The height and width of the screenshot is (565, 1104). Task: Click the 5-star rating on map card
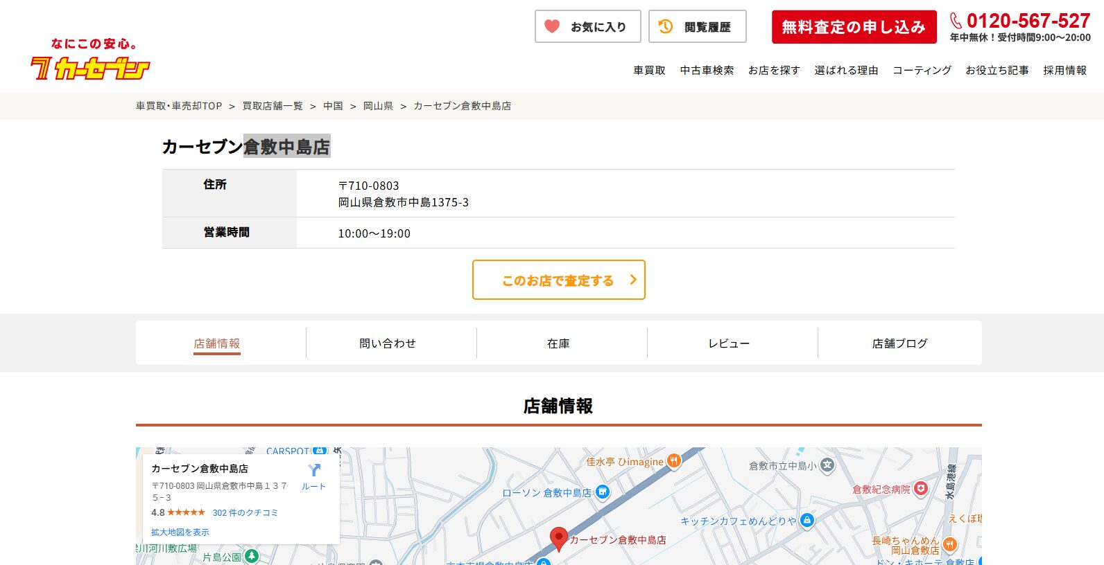point(186,512)
